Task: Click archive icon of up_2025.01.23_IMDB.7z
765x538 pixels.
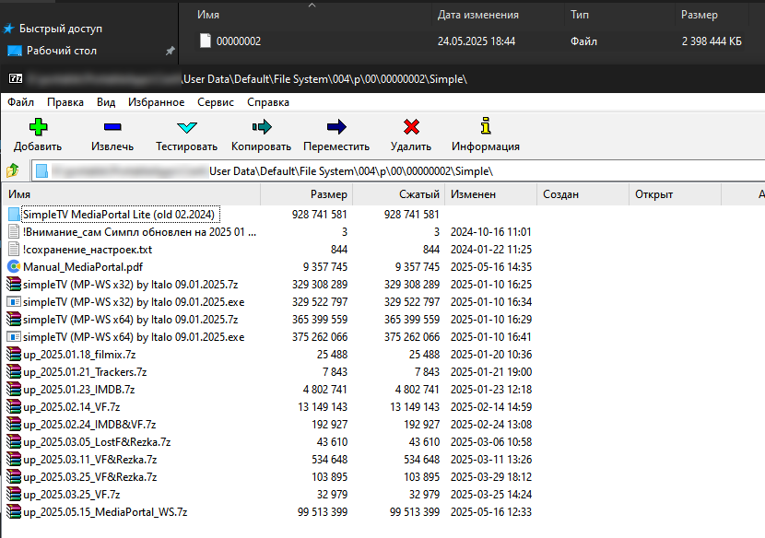Action: (14, 390)
